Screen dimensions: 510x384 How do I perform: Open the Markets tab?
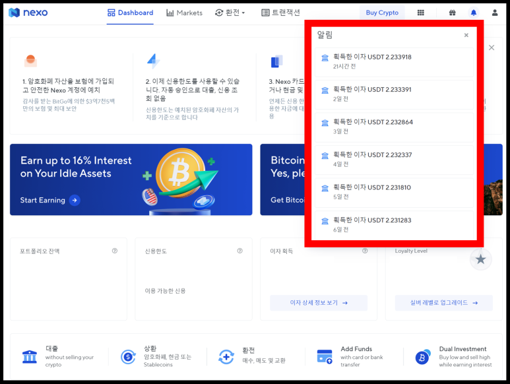[x=185, y=13]
